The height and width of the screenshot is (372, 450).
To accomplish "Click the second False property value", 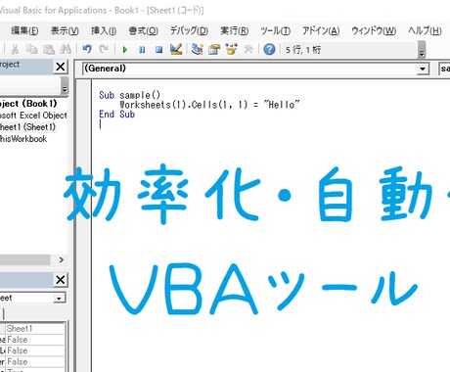I will point(35,350).
